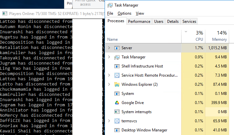234x135 pixels.
Task: Select the Server process name
Action: pyautogui.click(x=127, y=48)
